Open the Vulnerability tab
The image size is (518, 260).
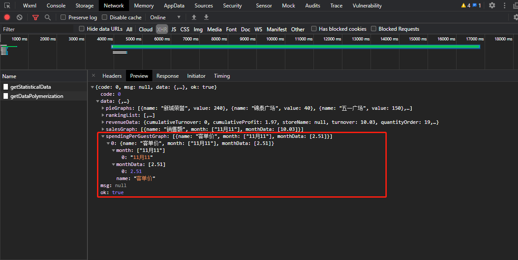(367, 6)
